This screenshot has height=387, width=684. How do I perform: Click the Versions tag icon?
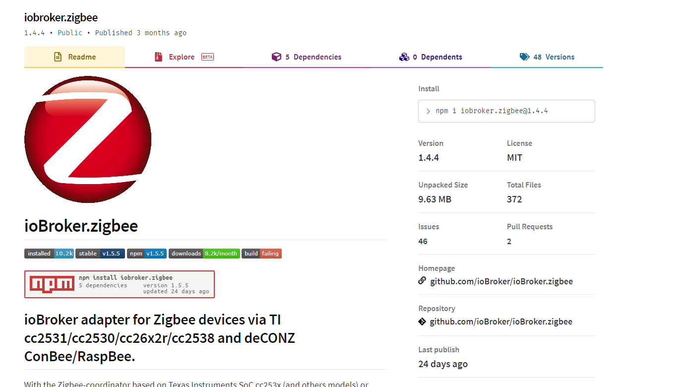[525, 57]
